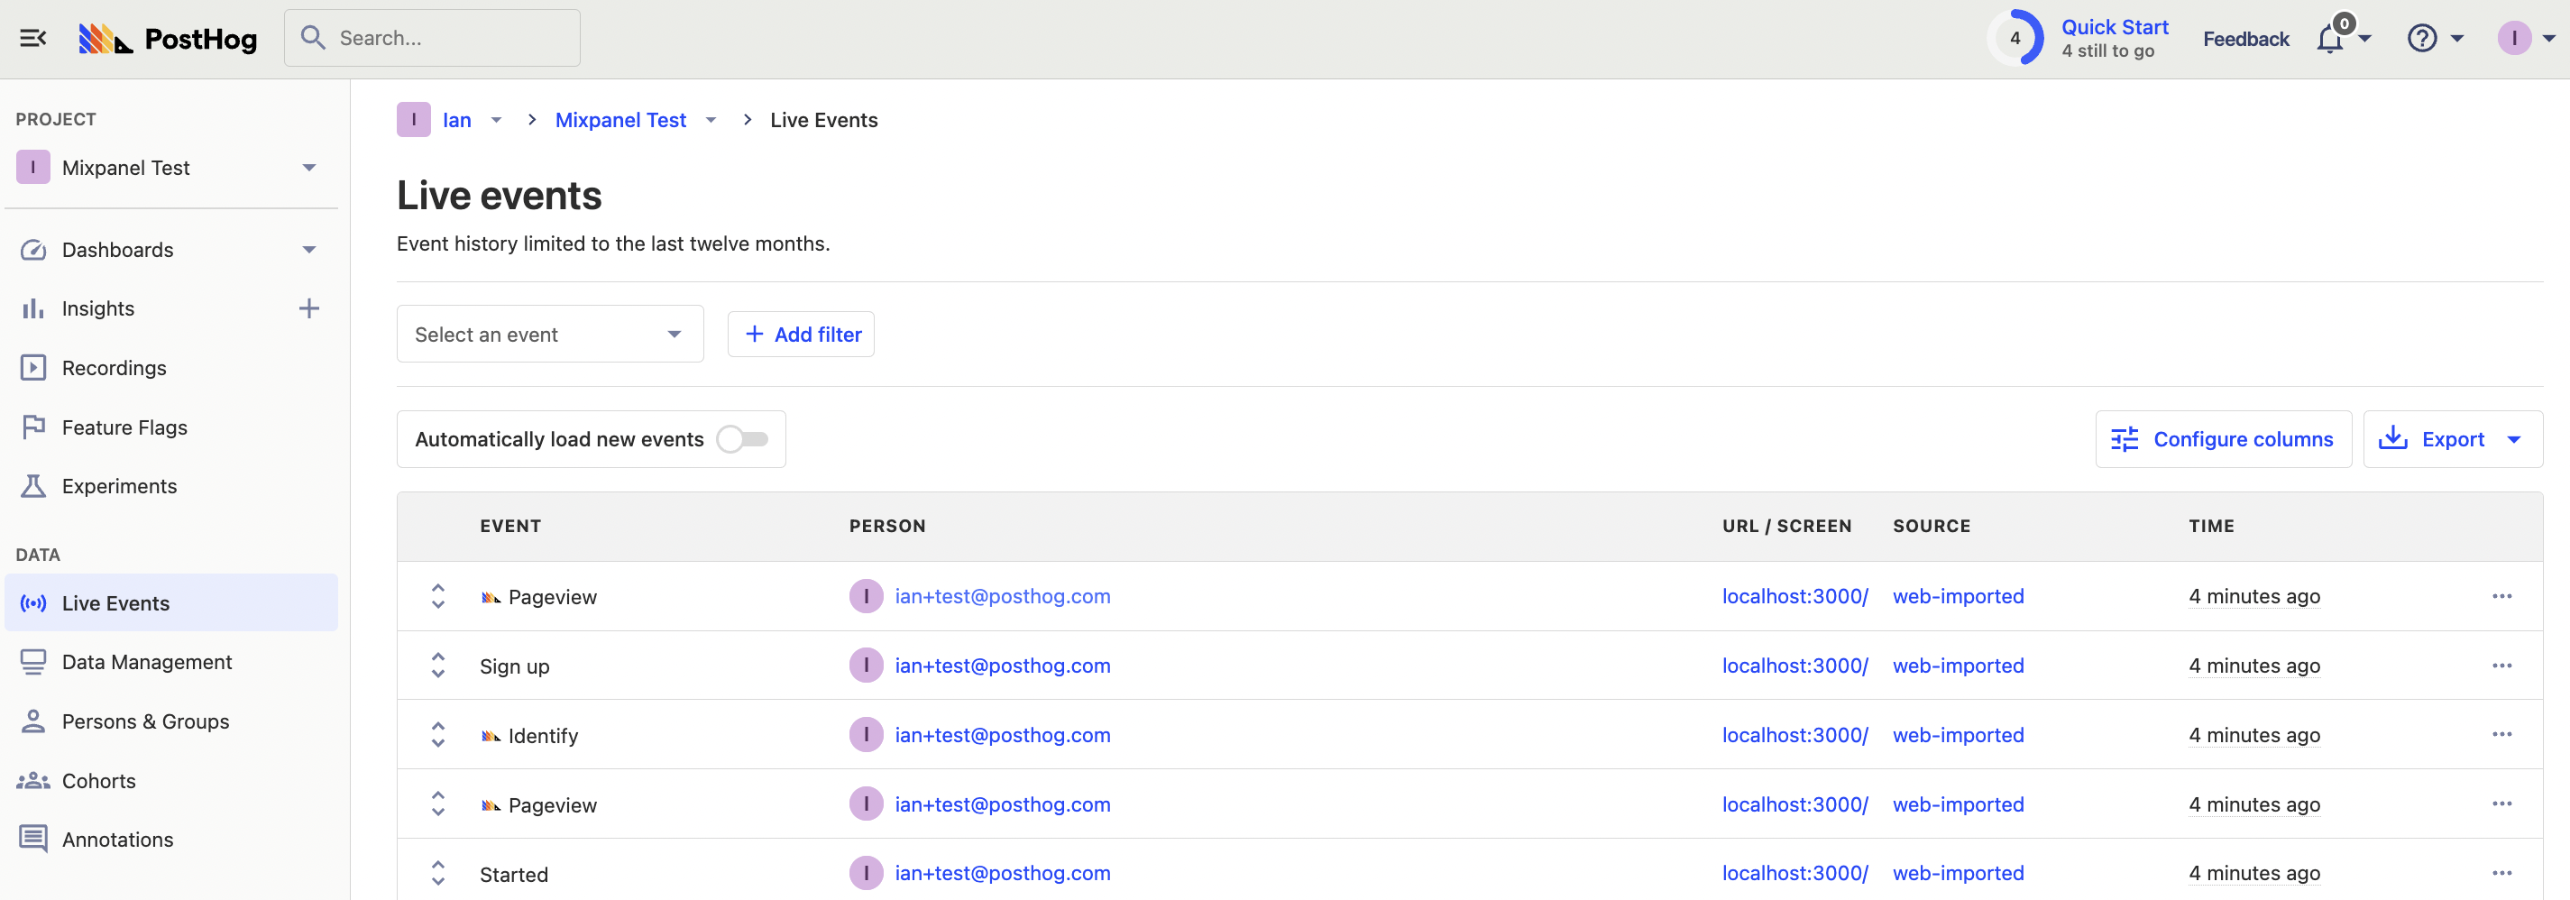The image size is (2570, 900).
Task: Collapse the sidebar with the hamburger icon
Action: coord(33,39)
